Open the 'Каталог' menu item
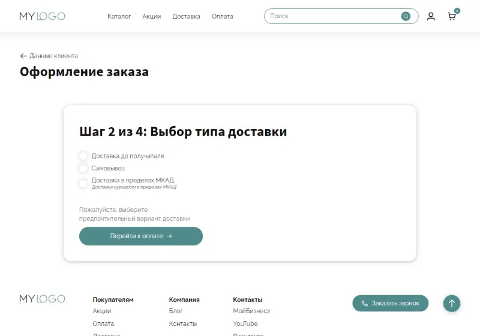Screen dimensions: 480x336 coord(119,16)
